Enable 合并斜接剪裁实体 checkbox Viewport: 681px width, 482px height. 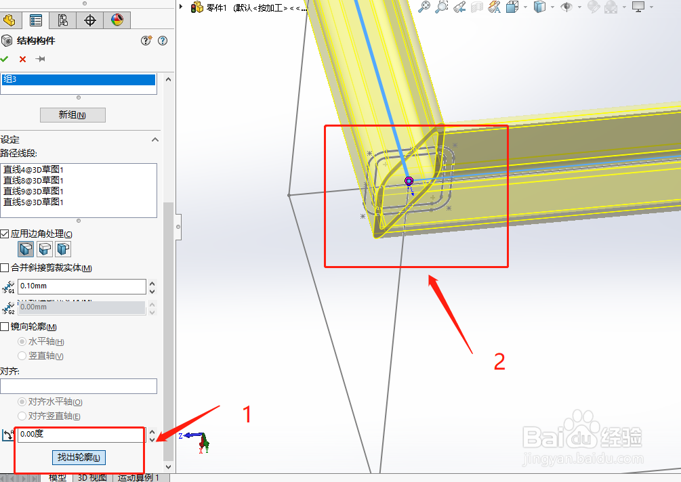(x=5, y=267)
